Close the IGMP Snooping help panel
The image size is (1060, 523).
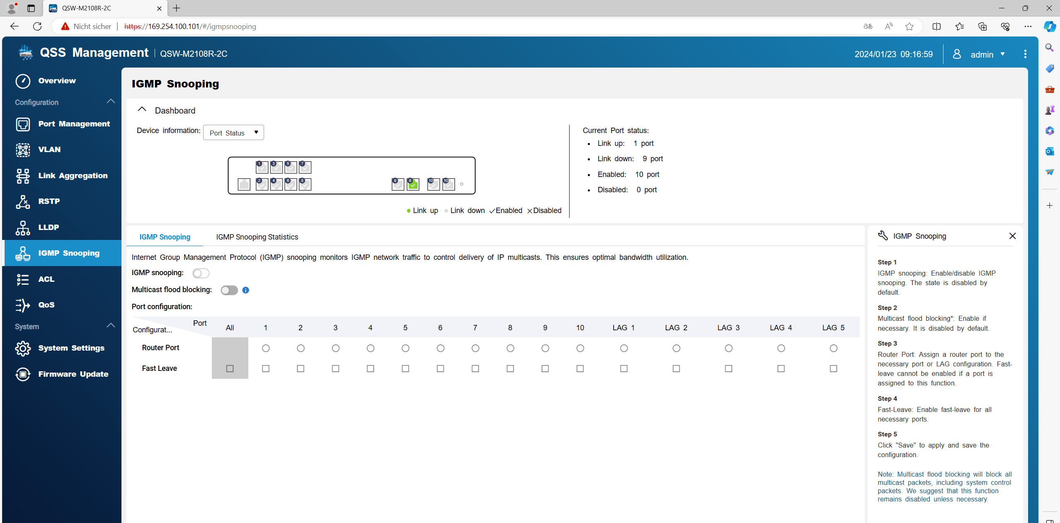(1012, 236)
